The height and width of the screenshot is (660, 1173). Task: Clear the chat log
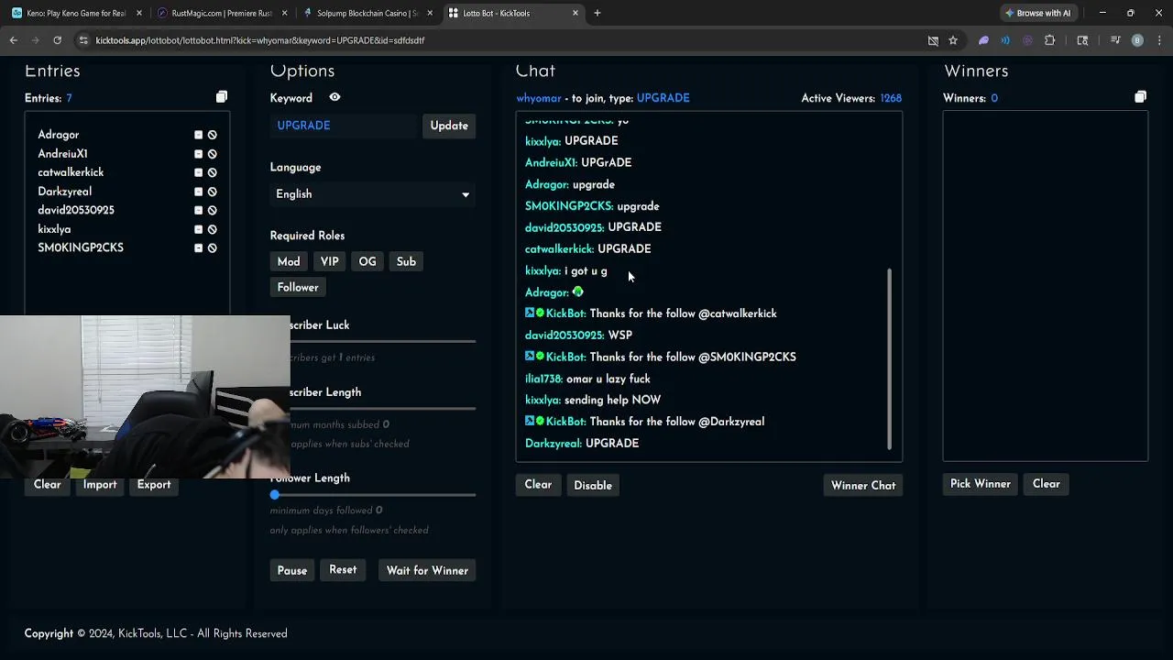tap(538, 485)
